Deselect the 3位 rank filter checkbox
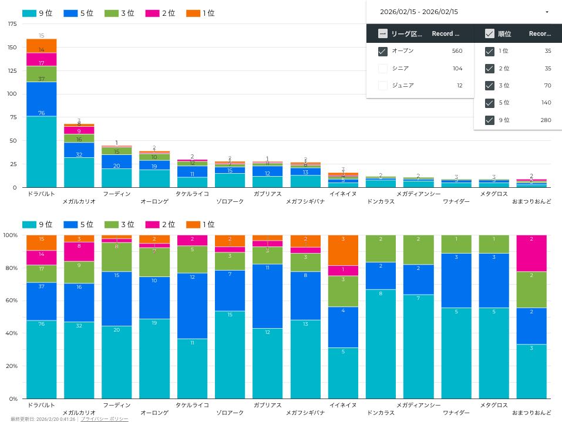This screenshot has height=422, width=562. point(489,85)
